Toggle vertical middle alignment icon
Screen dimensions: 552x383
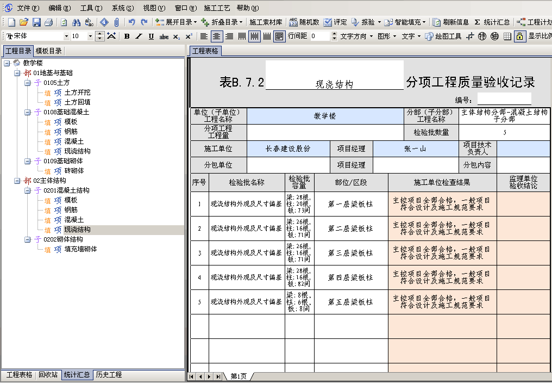coord(254,36)
